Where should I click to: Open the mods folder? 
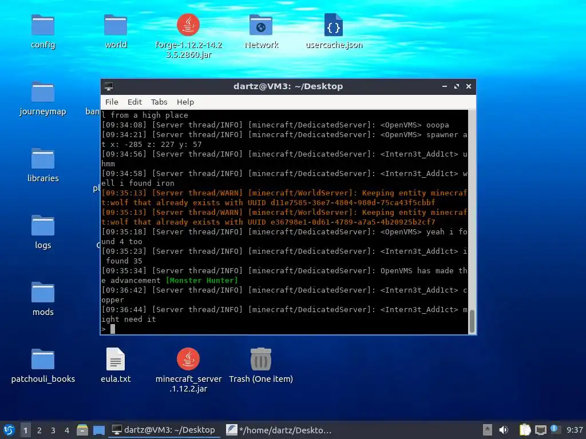[x=43, y=293]
